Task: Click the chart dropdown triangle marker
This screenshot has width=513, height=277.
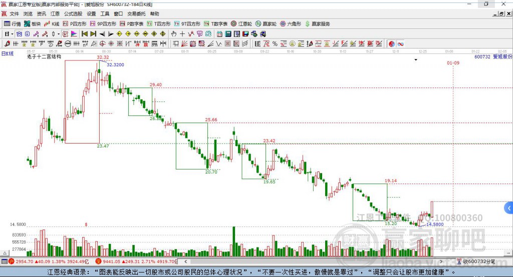Action: click(x=416, y=60)
